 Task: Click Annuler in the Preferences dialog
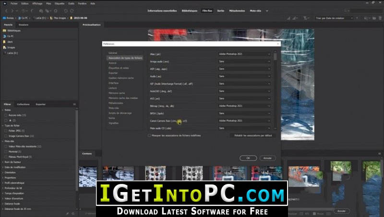pos(267,158)
